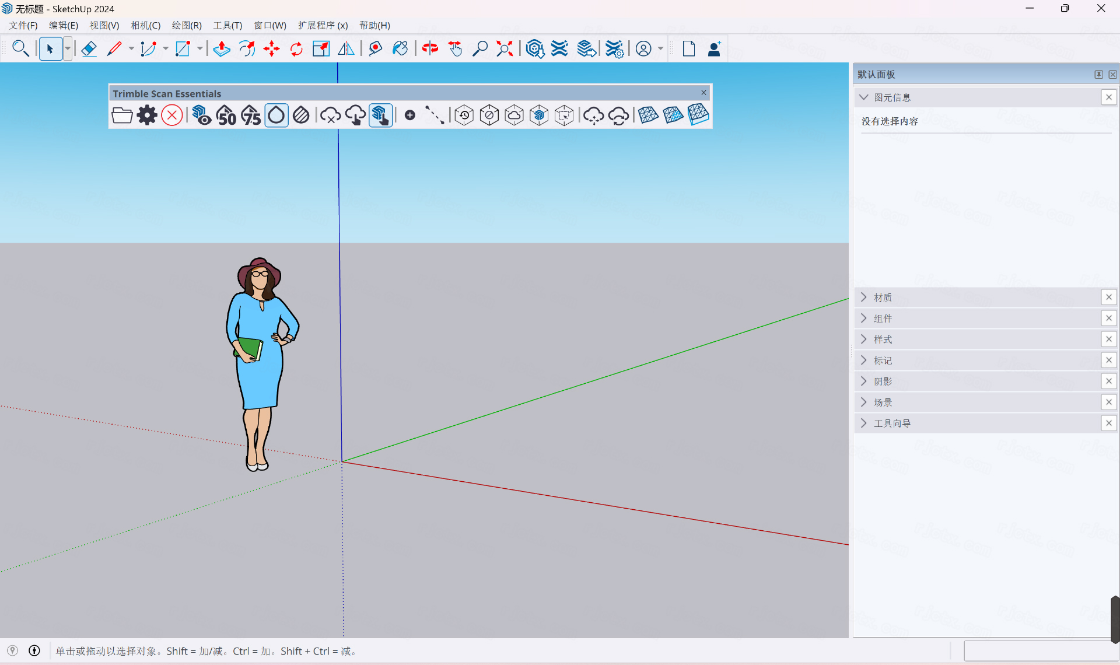Activate the Tape Measure tool
The height and width of the screenshot is (665, 1120).
pyautogui.click(x=374, y=48)
